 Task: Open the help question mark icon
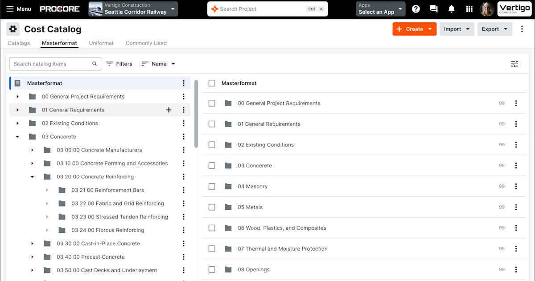pos(416,8)
